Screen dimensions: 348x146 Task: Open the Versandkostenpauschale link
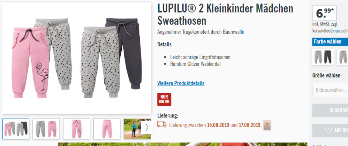tap(330, 31)
